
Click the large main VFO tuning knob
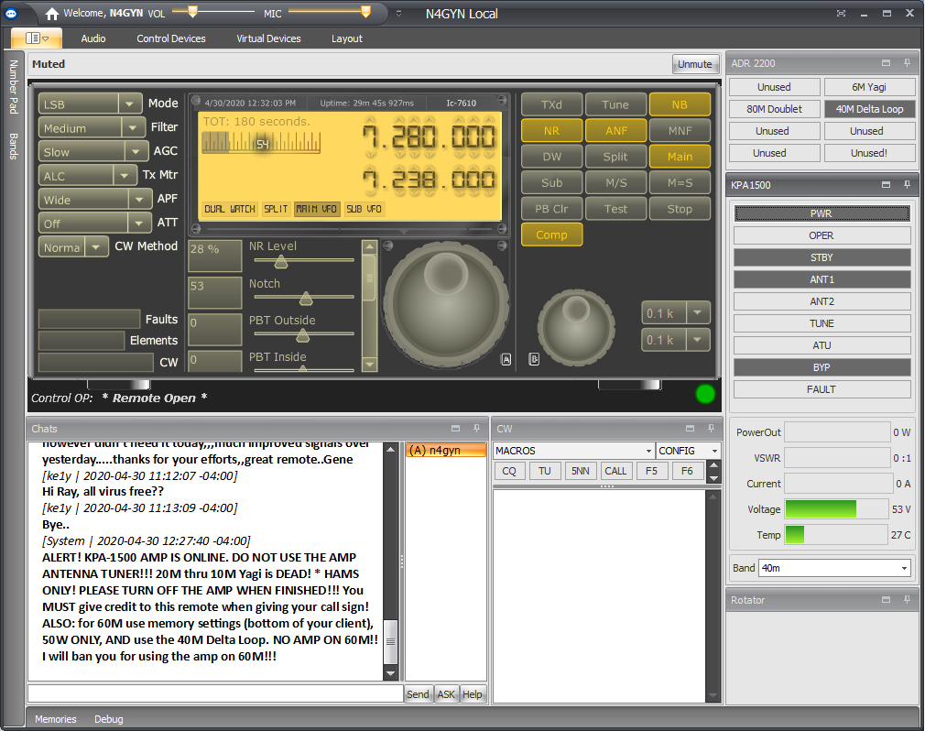(x=445, y=303)
